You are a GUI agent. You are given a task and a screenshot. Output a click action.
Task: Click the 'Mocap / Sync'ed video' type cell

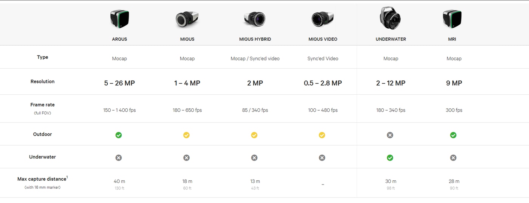click(x=255, y=58)
